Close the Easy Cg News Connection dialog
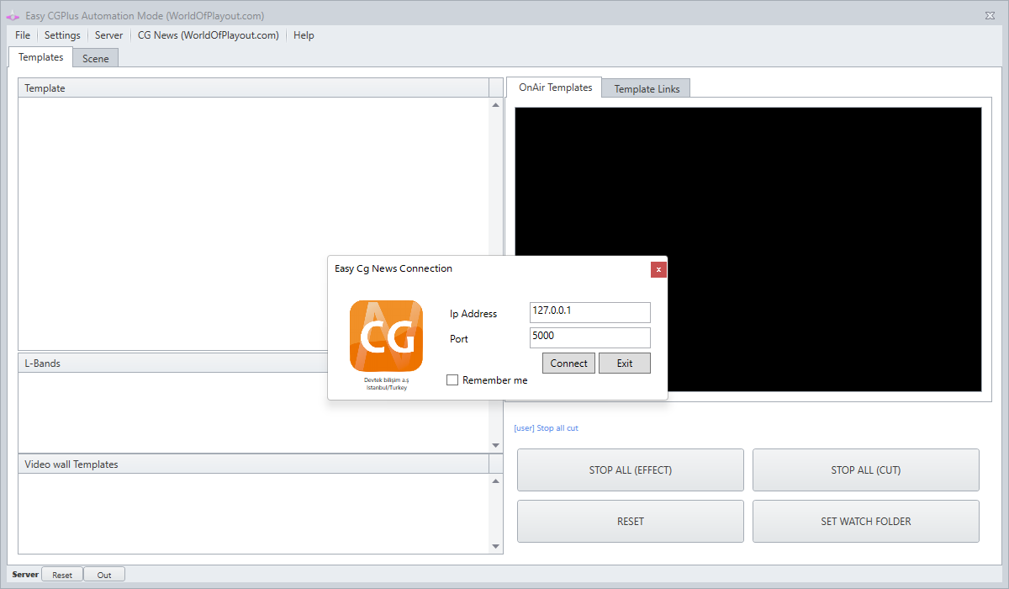This screenshot has height=589, width=1009. 658,269
